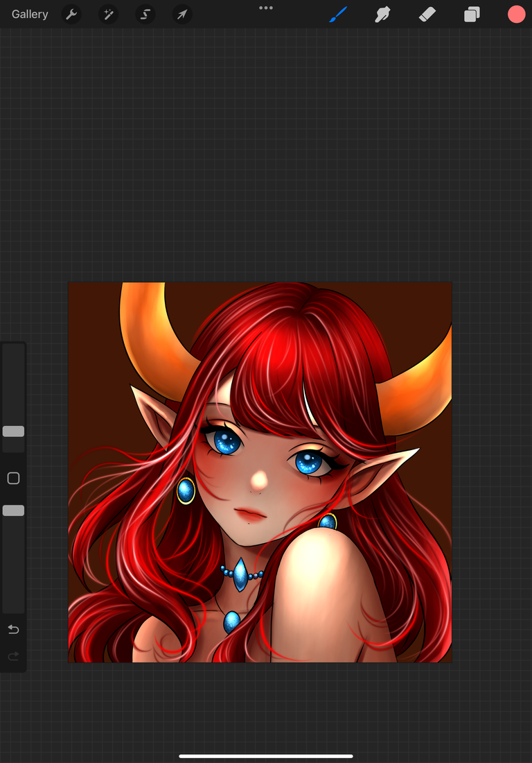Tap the home indicator bar

[266, 756]
